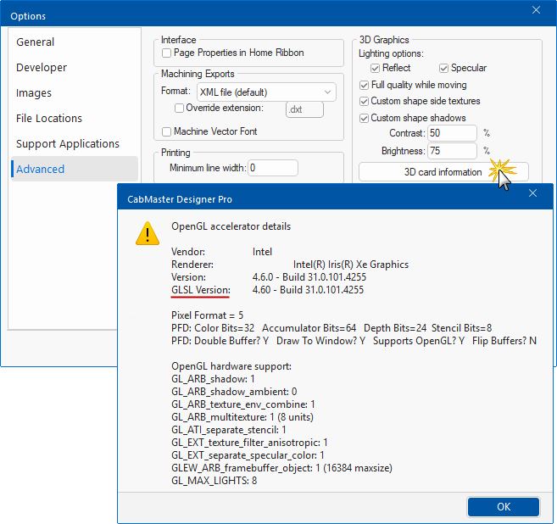Click the warning icon in the OpenGL dialog
The image size is (557, 524).
pos(148,232)
